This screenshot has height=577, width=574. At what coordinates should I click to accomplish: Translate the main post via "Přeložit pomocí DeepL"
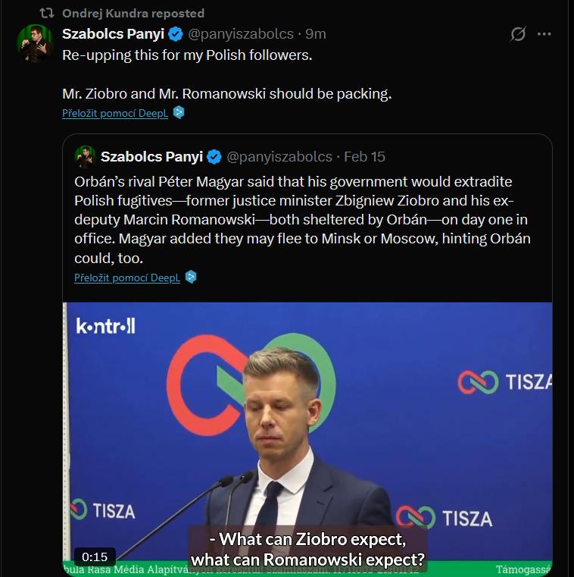click(x=116, y=113)
